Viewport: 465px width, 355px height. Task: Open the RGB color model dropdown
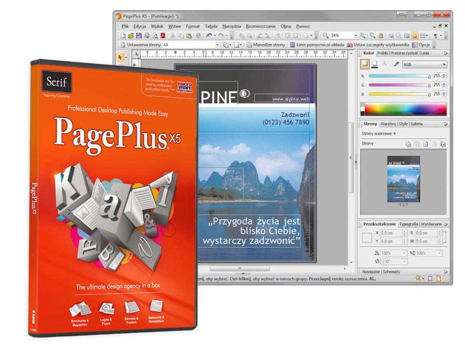click(424, 64)
